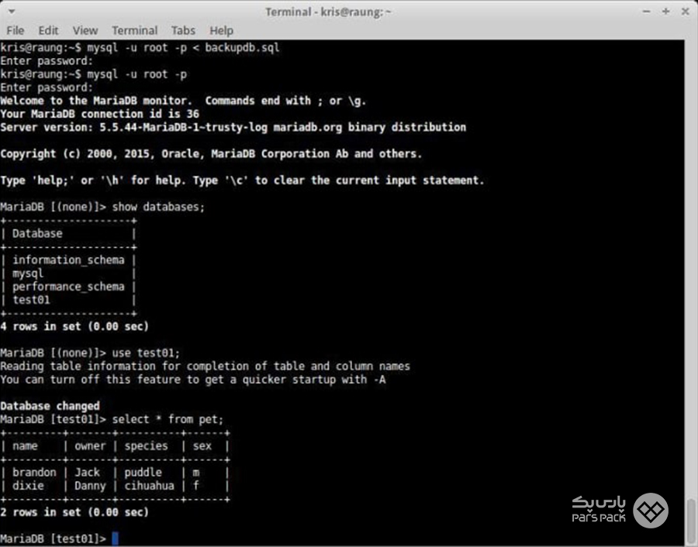698x547 pixels.
Task: Click the 'dixie' cell in pet table
Action: coord(28,486)
